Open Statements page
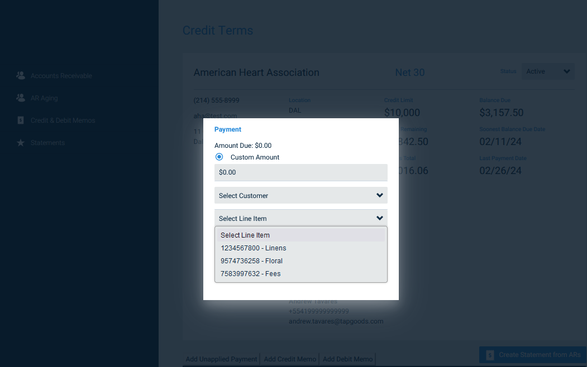Image resolution: width=587 pixels, height=367 pixels. pyautogui.click(x=47, y=143)
